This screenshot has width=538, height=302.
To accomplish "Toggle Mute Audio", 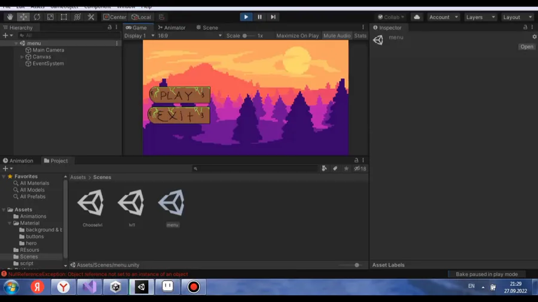I will coord(337,36).
